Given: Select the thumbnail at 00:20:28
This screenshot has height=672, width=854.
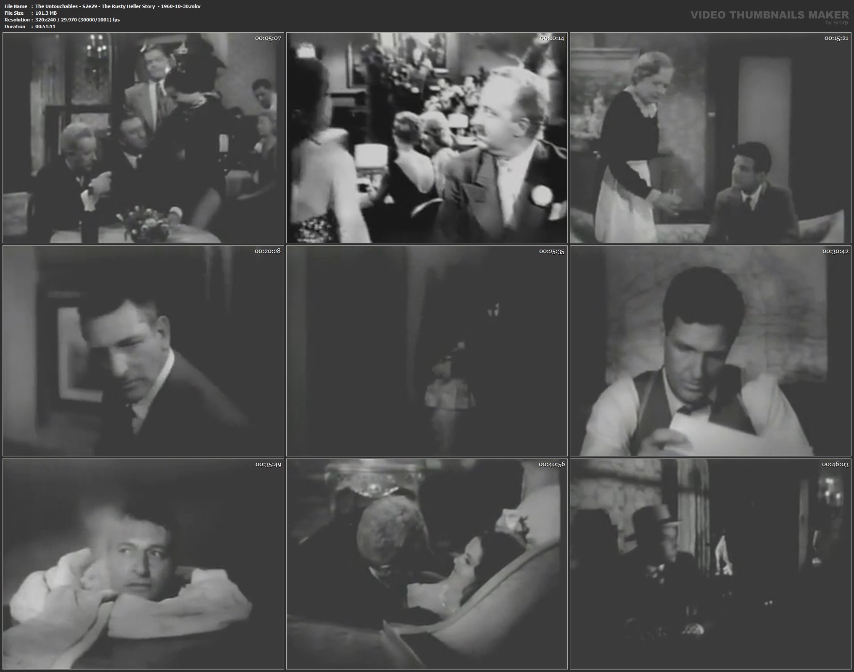Looking at the screenshot, I should [x=143, y=351].
